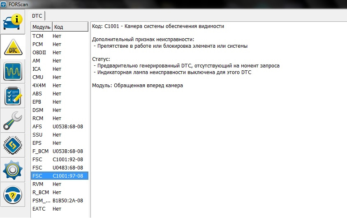Select the EPS module row
This screenshot has height=218, width=347.
pos(60,143)
